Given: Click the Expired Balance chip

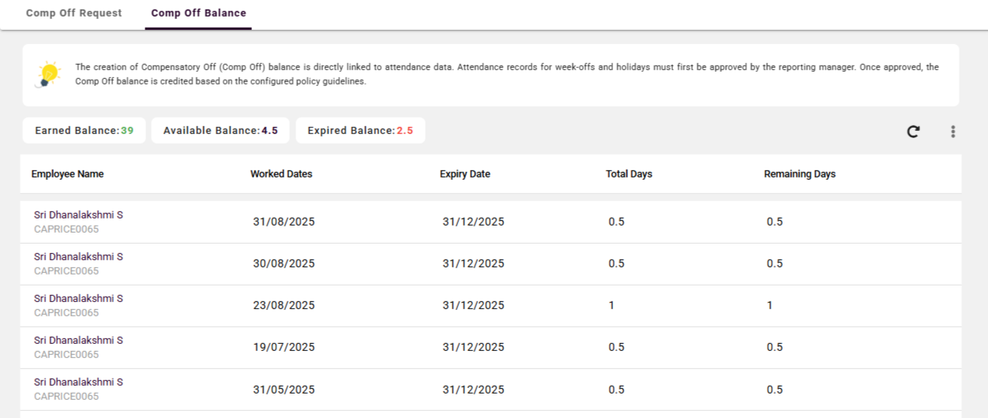Looking at the screenshot, I should point(360,131).
